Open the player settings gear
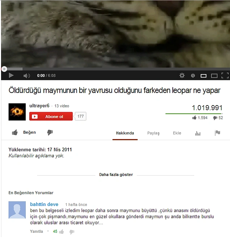The width and height of the screenshot is (230, 241). point(182,76)
